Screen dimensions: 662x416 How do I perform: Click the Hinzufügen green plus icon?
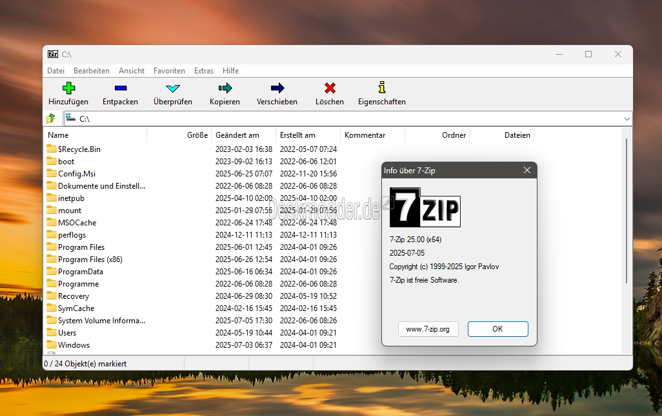click(x=68, y=88)
